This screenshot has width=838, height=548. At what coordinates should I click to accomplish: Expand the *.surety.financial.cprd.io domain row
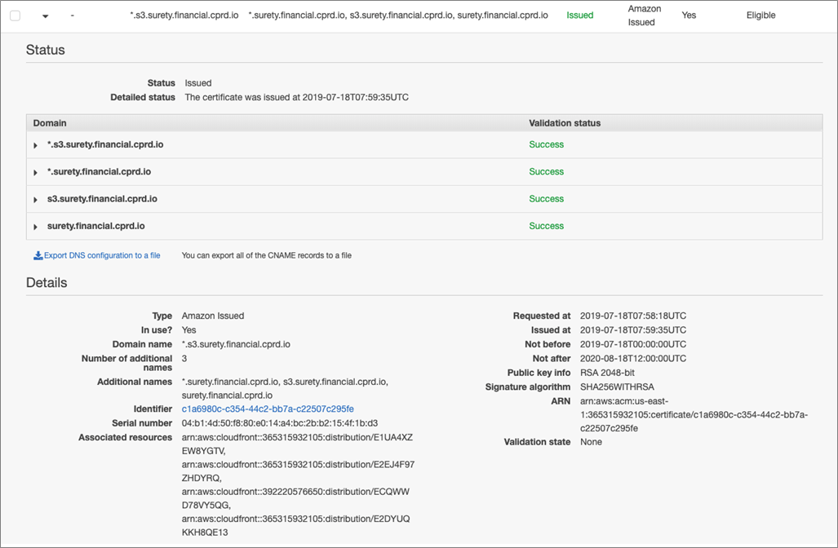35,173
